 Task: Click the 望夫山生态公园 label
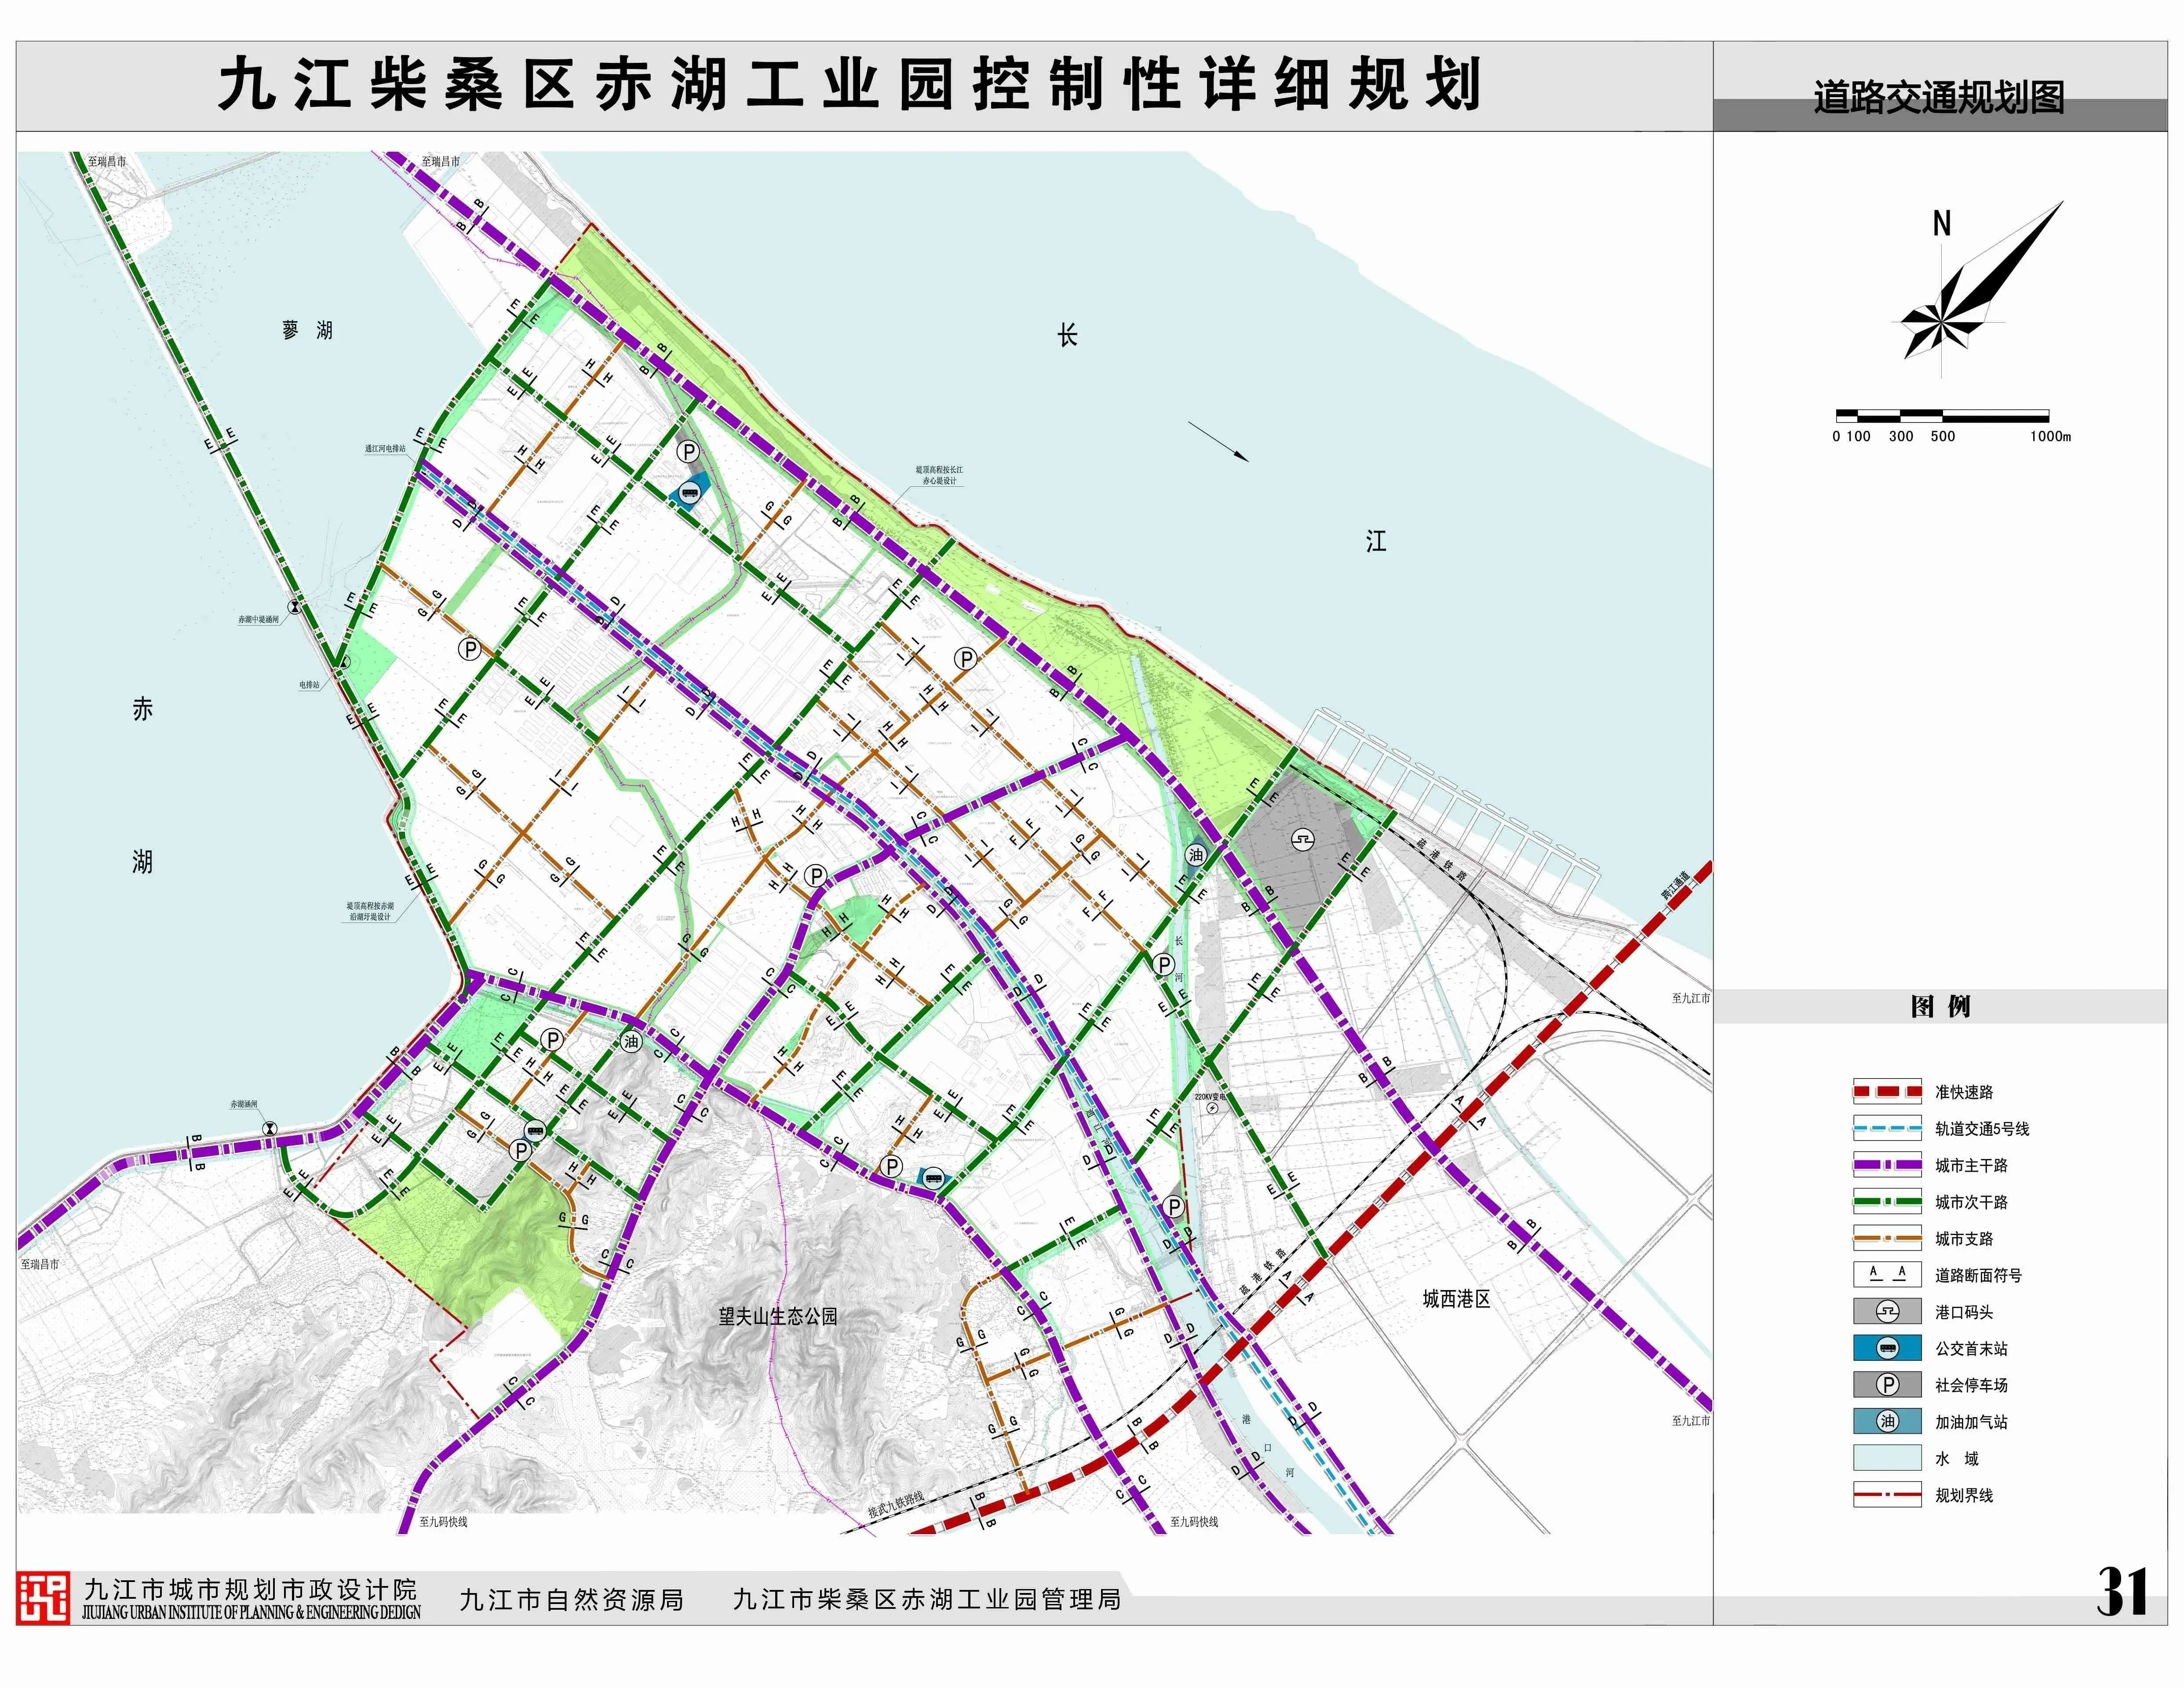tap(778, 1316)
